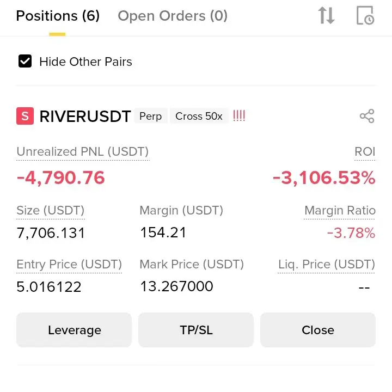Tap the Entry Price (USDT) label
The image size is (392, 392).
point(69,265)
